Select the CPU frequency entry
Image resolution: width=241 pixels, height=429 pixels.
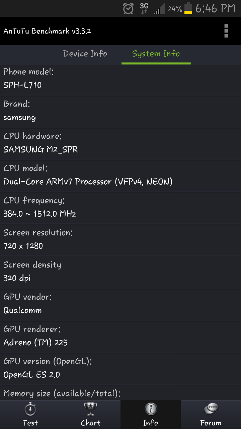[x=120, y=207]
